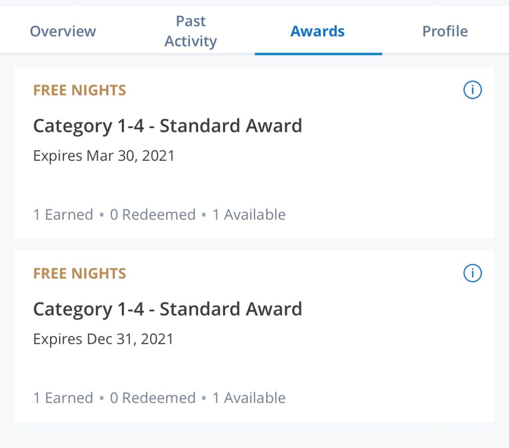509x448 pixels.
Task: Click '0 Redeemed' on the December award card
Action: 153,398
